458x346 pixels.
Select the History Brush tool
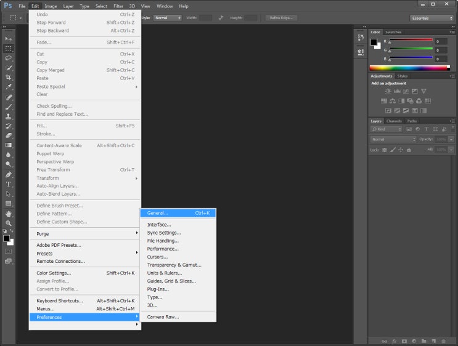point(9,126)
